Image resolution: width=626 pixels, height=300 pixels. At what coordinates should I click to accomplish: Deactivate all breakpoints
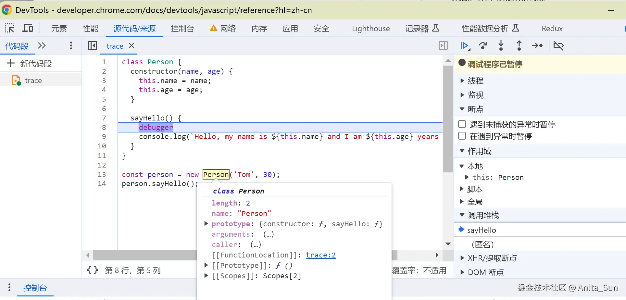pos(558,45)
